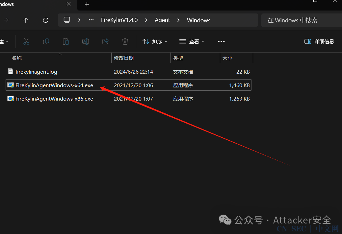Click the Forward navigation arrow
342x234 pixels.
pyautogui.click(x=6, y=20)
